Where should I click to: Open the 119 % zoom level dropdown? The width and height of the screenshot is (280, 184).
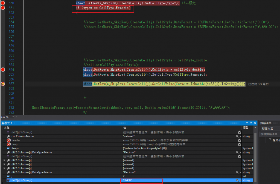click(13, 117)
